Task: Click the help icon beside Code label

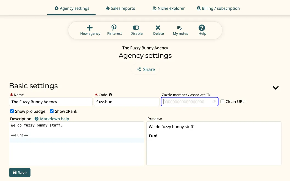Action: click(110, 95)
